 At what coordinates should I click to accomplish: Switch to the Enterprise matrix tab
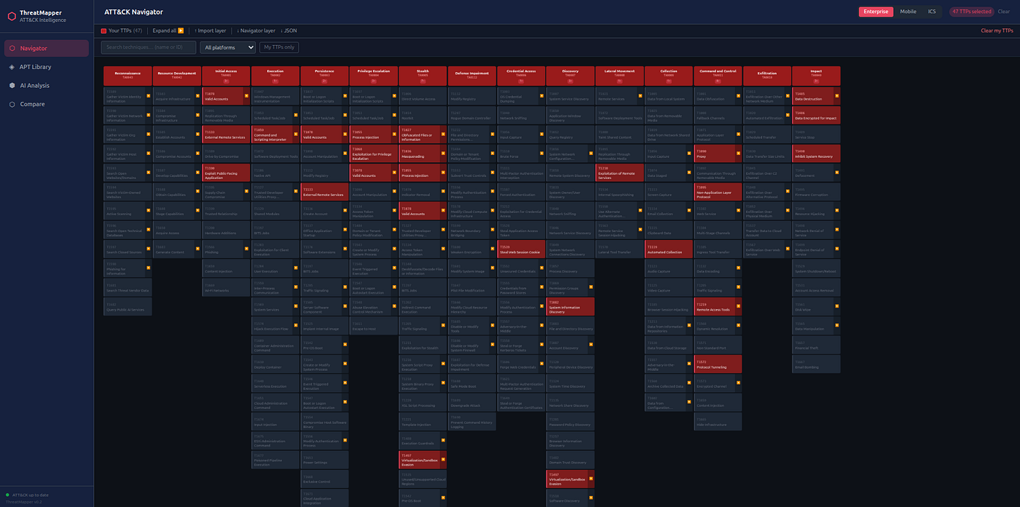coord(876,12)
